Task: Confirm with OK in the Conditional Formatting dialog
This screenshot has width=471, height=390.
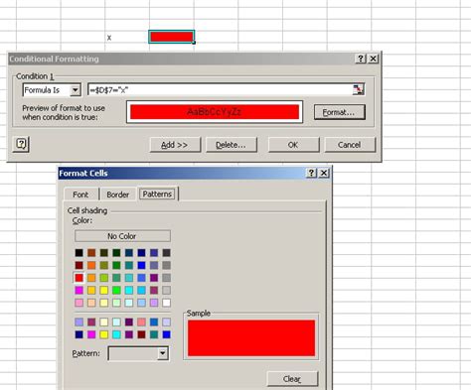Action: (293, 145)
